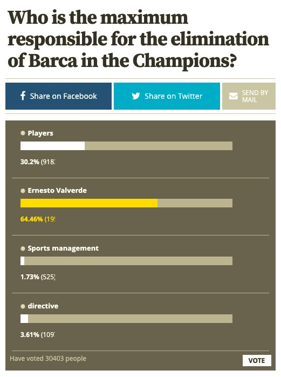Click the 64.46% result text
This screenshot has height=377, width=281.
[x=31, y=219]
